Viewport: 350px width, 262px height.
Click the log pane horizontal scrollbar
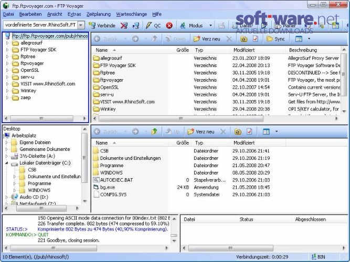(x=53, y=248)
